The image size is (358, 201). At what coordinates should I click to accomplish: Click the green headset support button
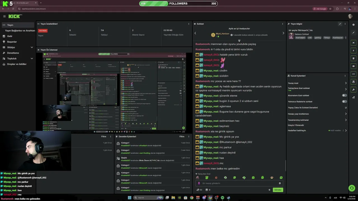tap(352, 188)
